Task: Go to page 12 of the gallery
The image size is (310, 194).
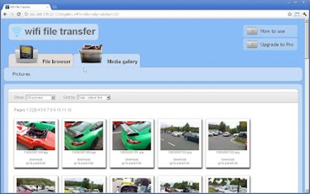Action: pyautogui.click(x=69, y=110)
